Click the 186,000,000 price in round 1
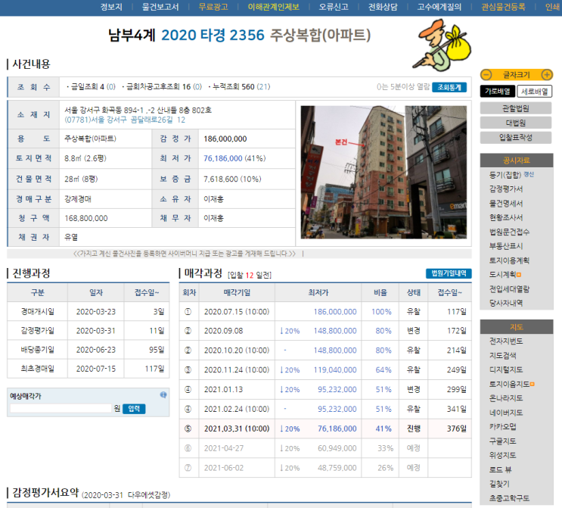 335,312
